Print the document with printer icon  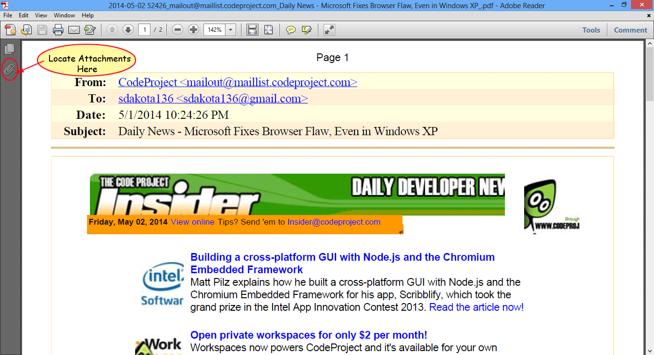(58, 30)
